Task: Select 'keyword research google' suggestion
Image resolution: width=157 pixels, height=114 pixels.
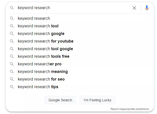Action: click(79, 34)
